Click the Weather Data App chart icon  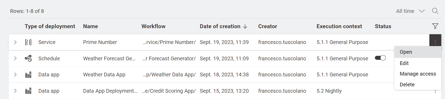[x=28, y=75]
